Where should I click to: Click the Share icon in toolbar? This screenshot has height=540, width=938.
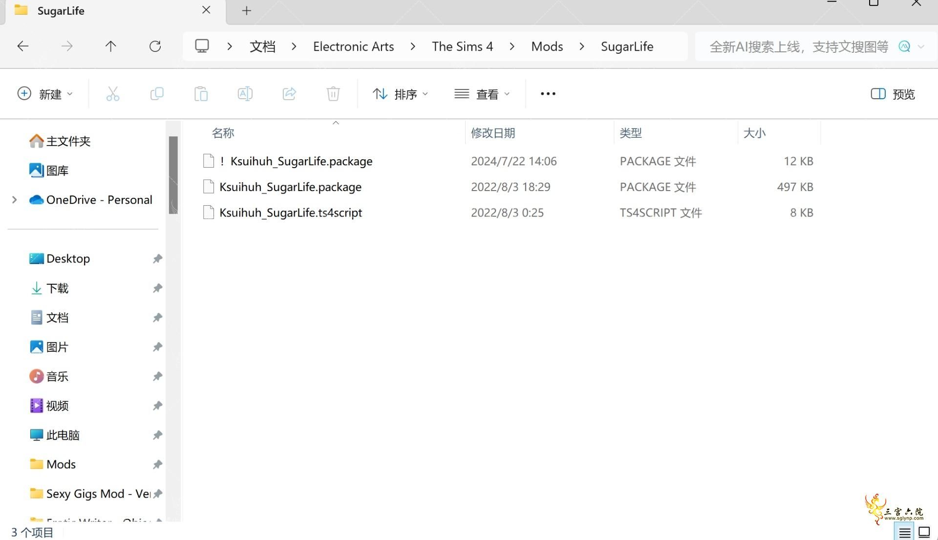(289, 94)
